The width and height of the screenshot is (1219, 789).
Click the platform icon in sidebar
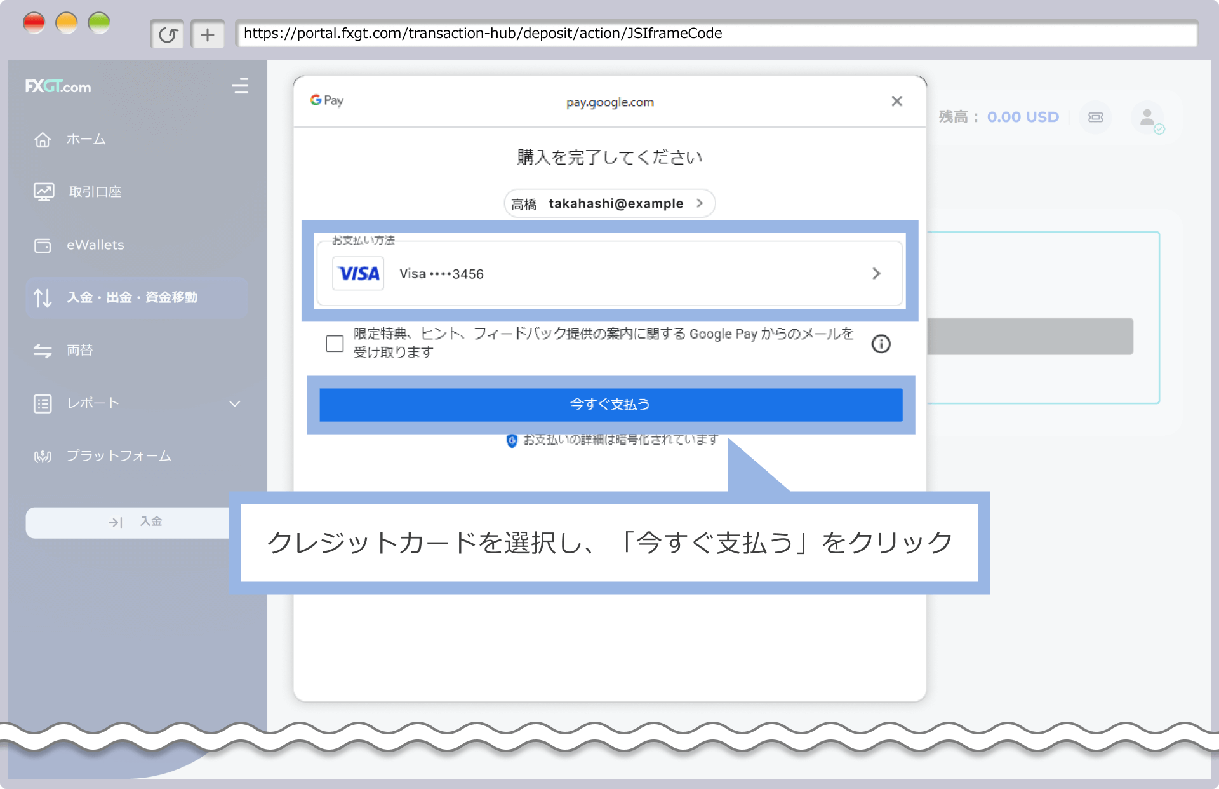(43, 456)
